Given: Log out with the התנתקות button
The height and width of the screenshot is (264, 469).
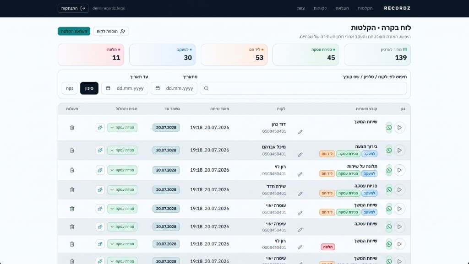Looking at the screenshot, I should [73, 8].
